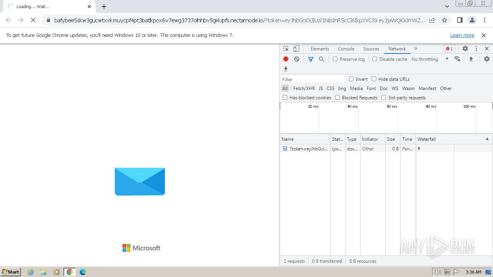
Task: Enable the Disable cache checkbox
Action: 375,59
